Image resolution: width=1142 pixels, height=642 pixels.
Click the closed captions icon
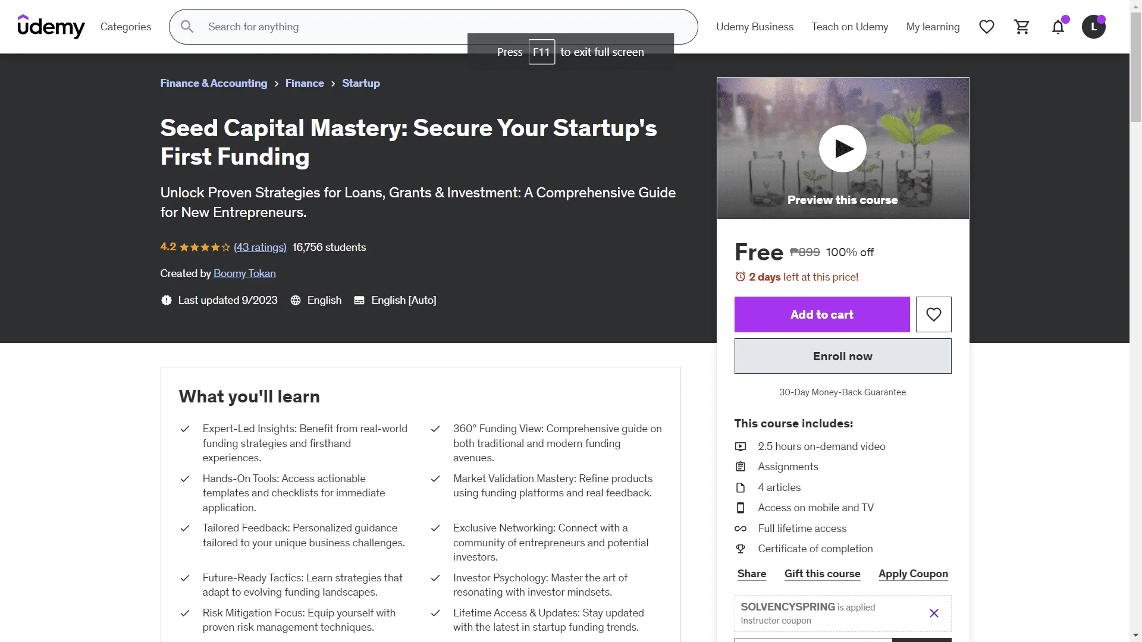click(359, 300)
